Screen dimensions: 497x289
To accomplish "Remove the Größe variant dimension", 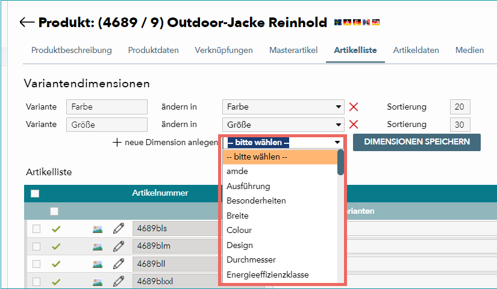I will coord(354,125).
